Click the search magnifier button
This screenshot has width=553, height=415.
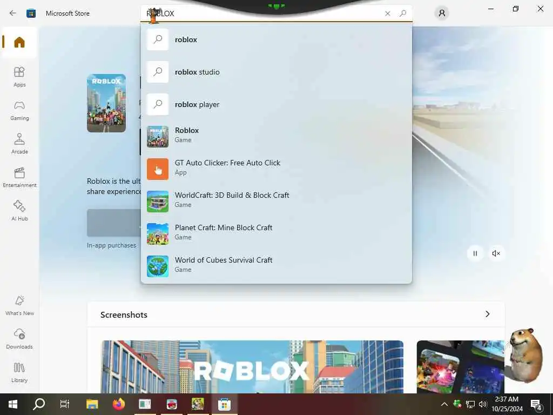(403, 14)
